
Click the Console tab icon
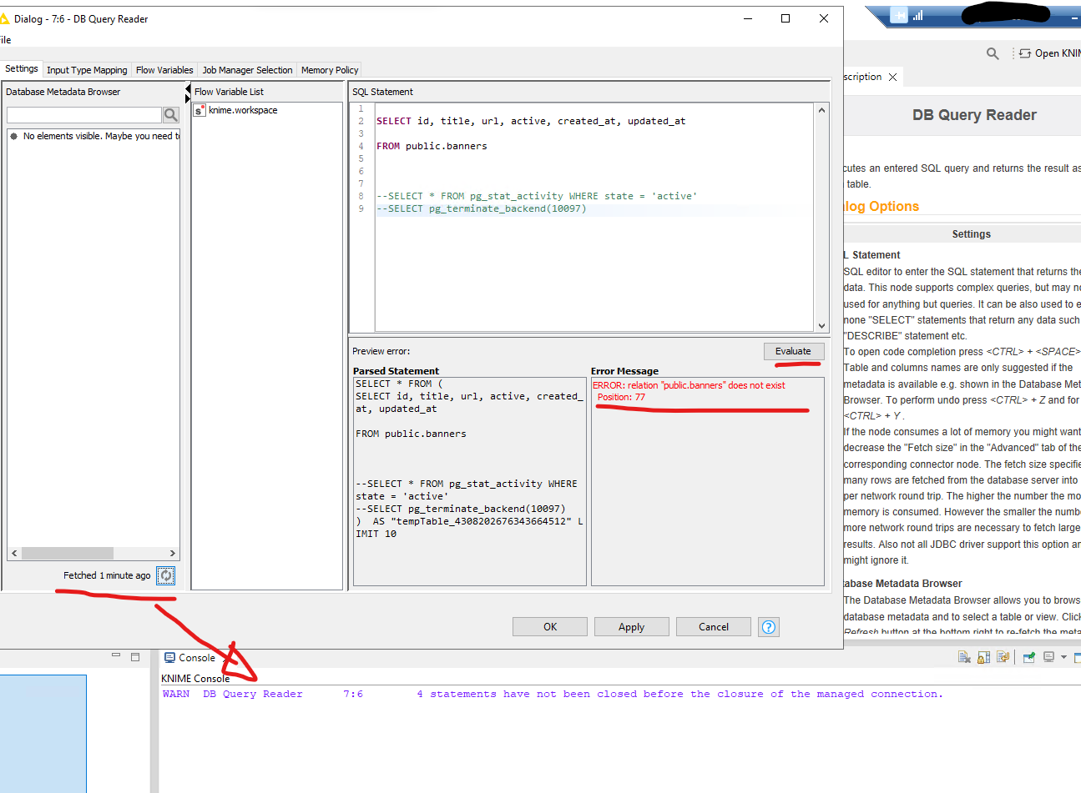[169, 658]
